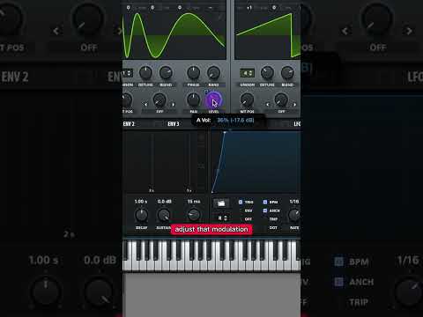Click the Osc A Level knob
This screenshot has width=423, height=317.
point(213,100)
